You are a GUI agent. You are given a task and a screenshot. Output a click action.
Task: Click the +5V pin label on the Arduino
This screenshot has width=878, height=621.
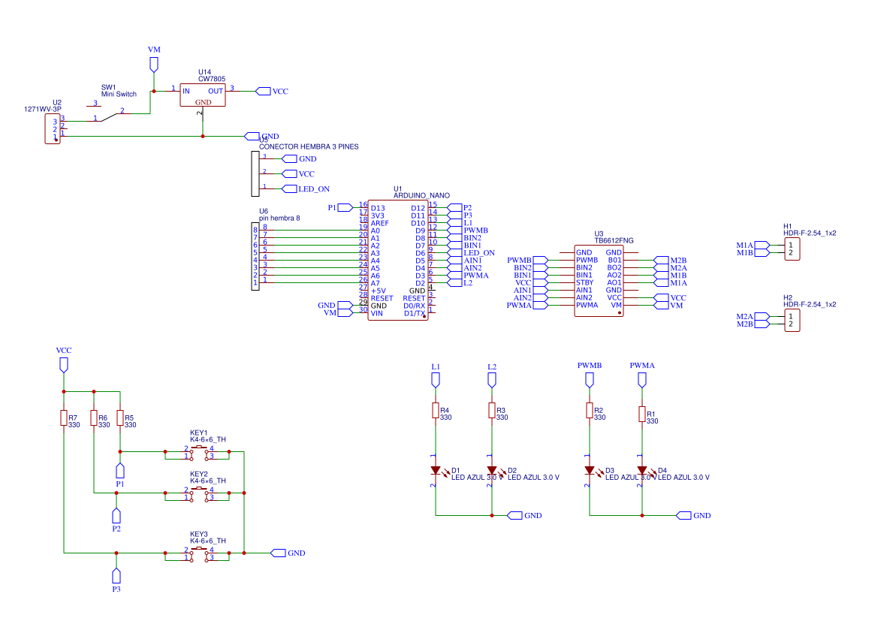pos(378,291)
